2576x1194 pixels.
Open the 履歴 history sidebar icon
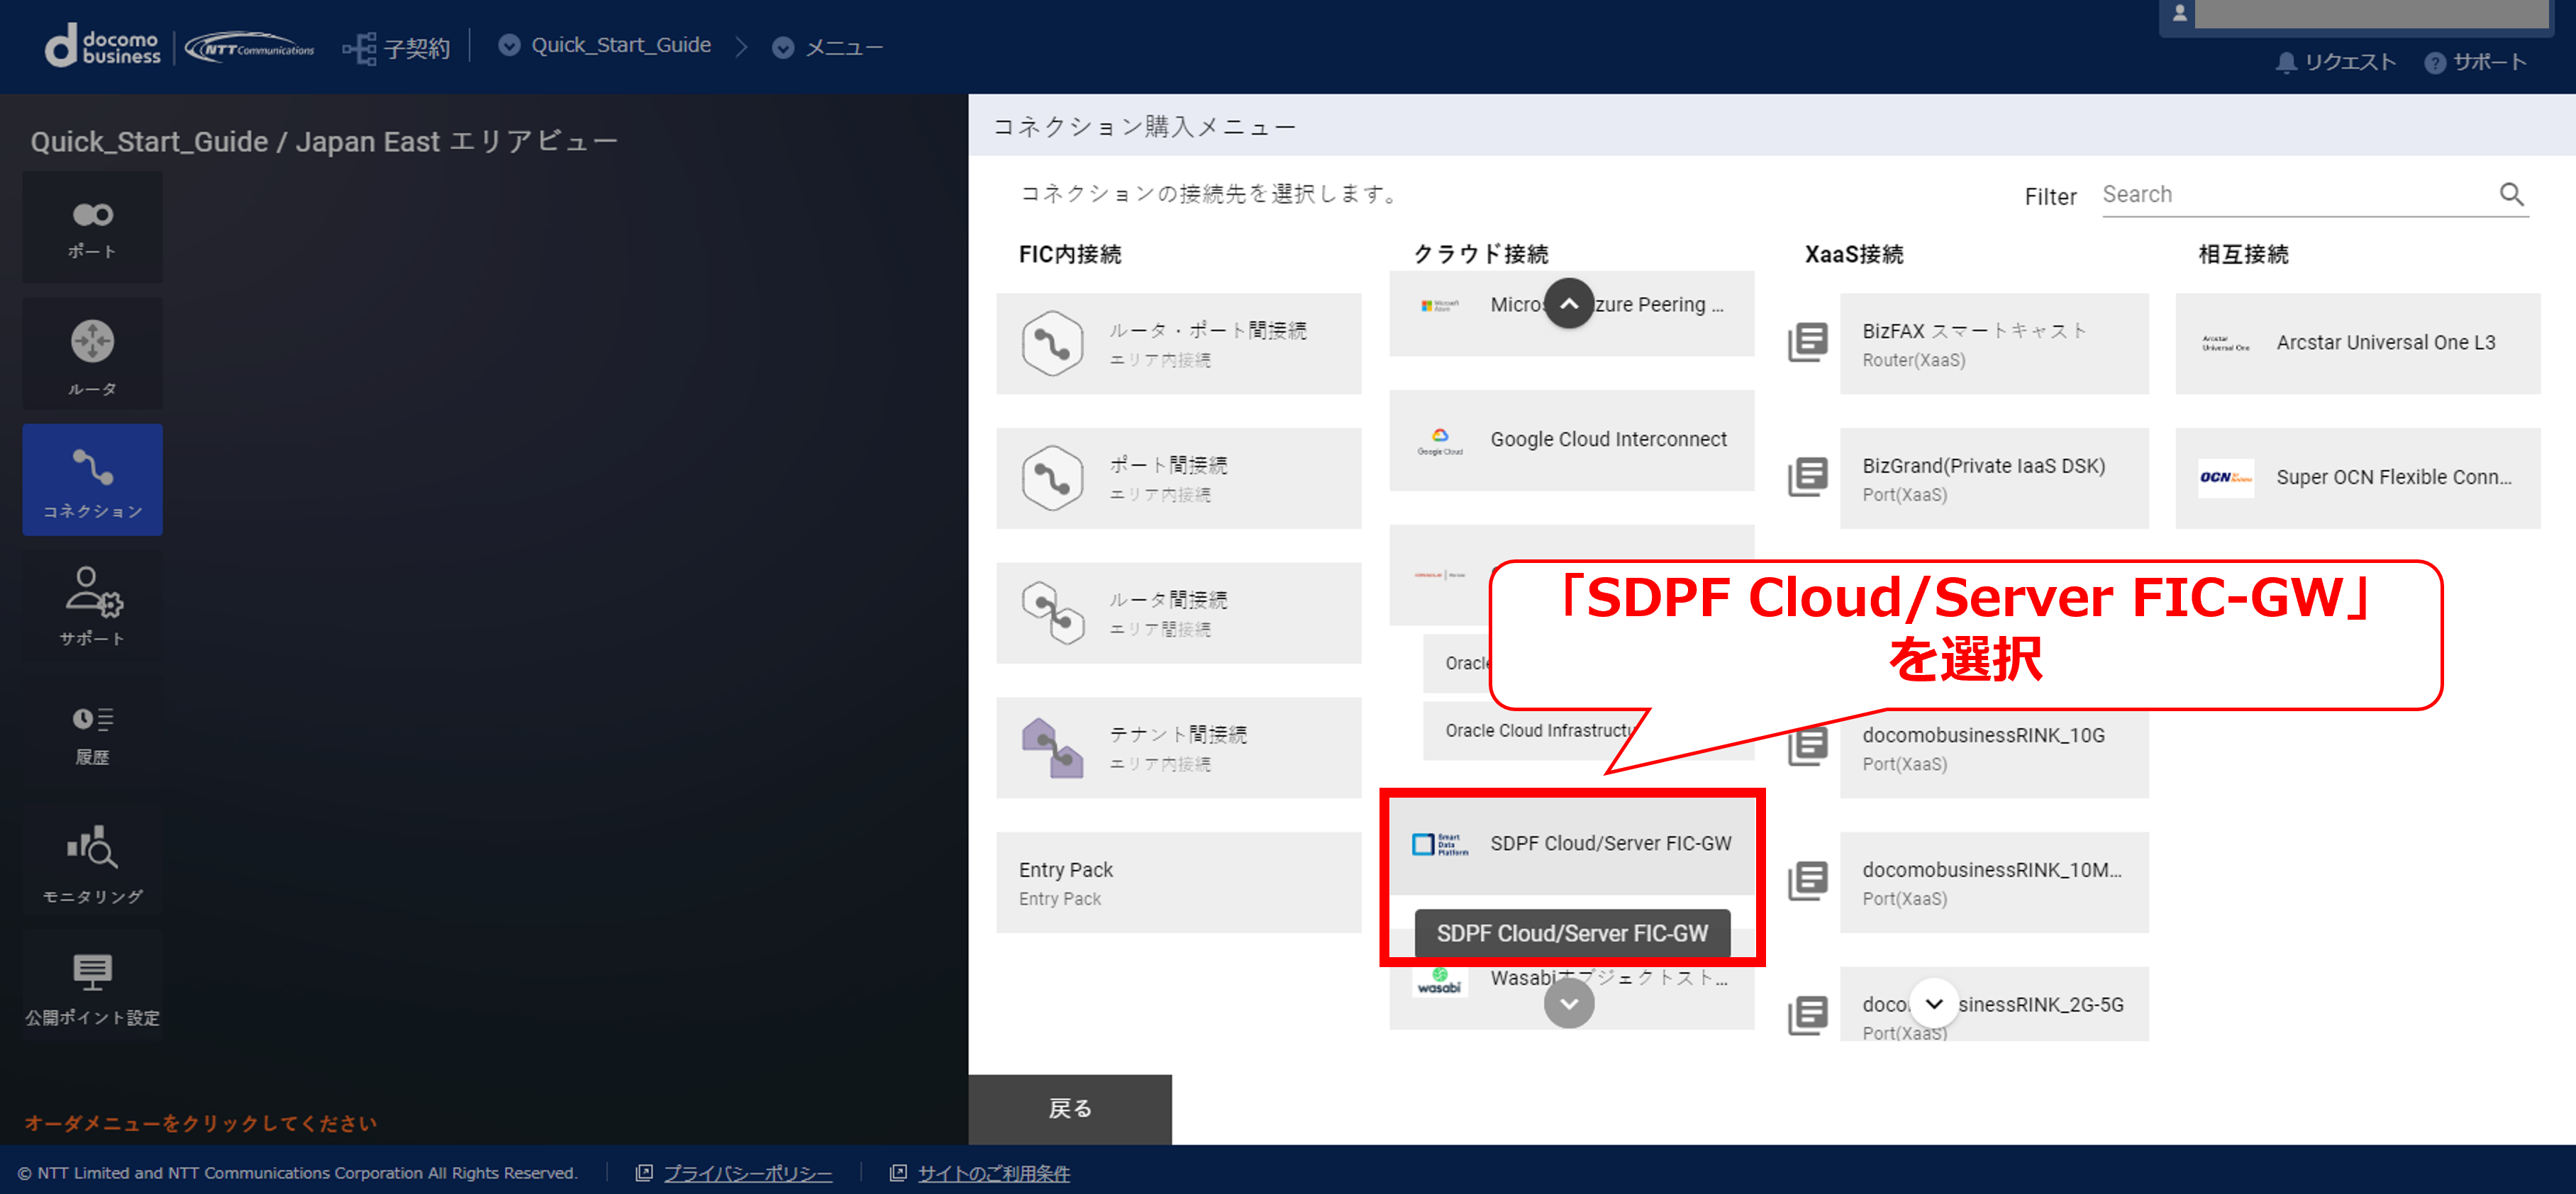coord(92,733)
